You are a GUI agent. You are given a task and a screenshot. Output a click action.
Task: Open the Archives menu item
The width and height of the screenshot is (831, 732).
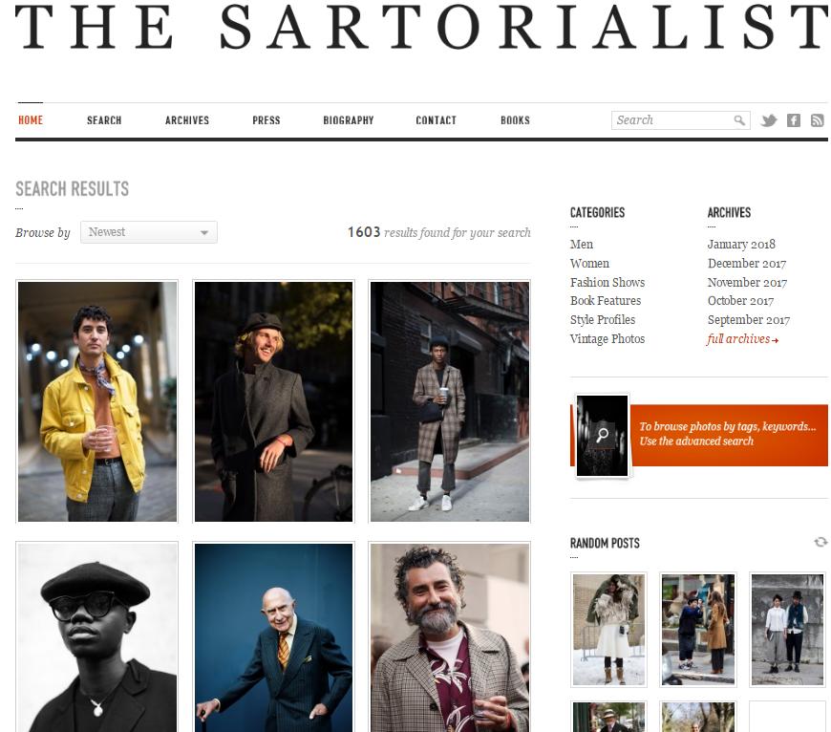pyautogui.click(x=187, y=120)
